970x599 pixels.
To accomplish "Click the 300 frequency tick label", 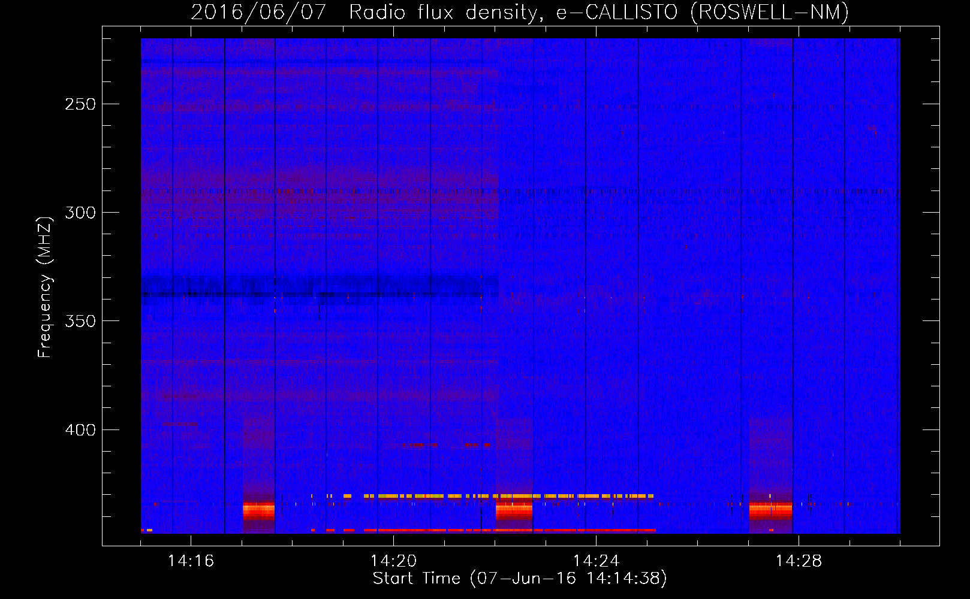I will coord(80,213).
